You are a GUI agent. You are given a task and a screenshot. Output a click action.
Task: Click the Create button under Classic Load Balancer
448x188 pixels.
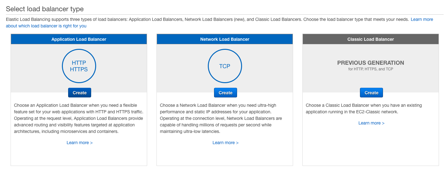click(371, 92)
